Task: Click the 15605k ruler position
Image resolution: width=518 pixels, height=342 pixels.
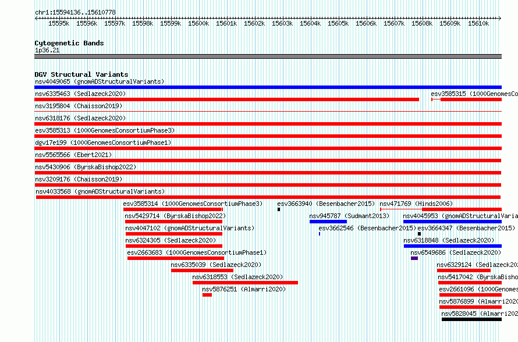Action: click(x=338, y=23)
